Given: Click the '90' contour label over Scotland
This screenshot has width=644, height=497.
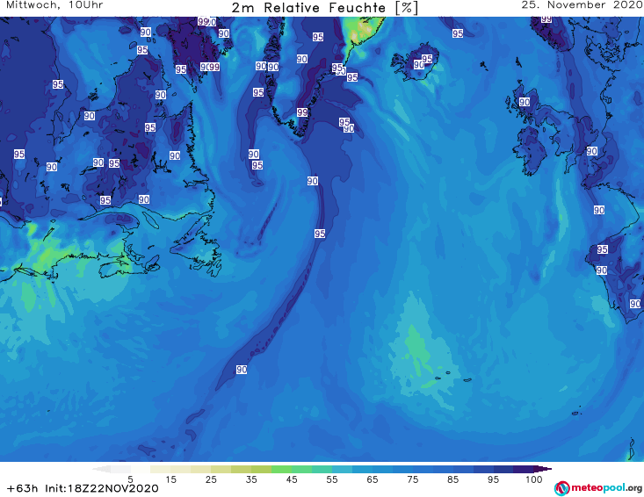Looking at the screenshot, I should (x=525, y=102).
